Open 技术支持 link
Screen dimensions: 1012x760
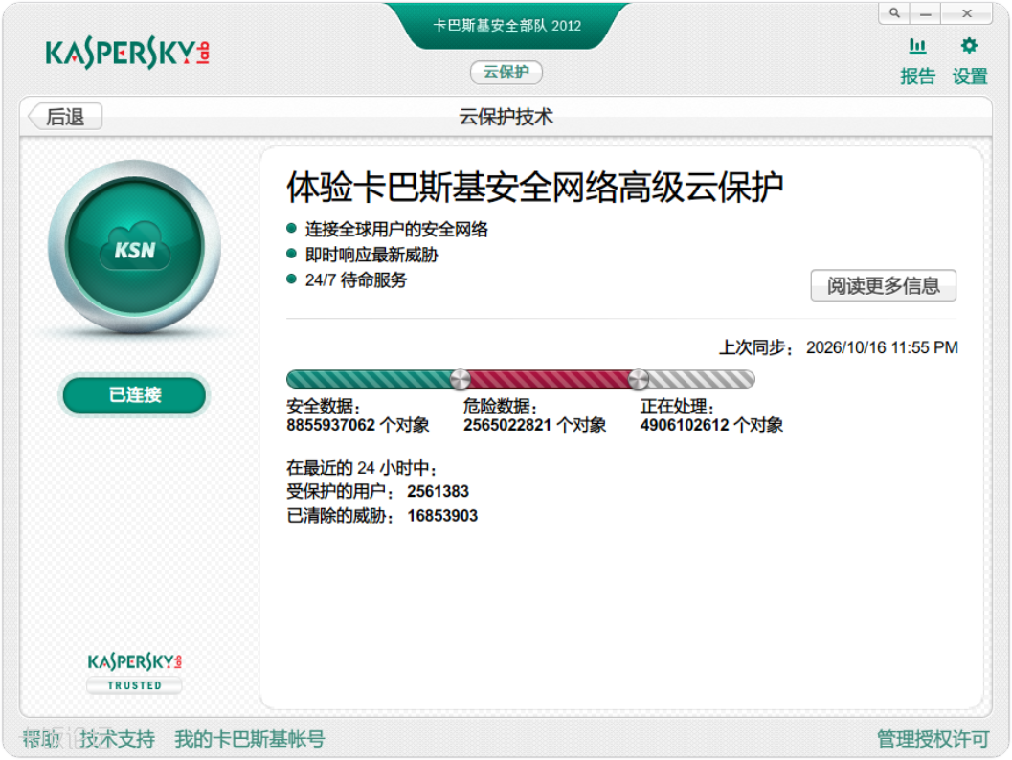117,739
